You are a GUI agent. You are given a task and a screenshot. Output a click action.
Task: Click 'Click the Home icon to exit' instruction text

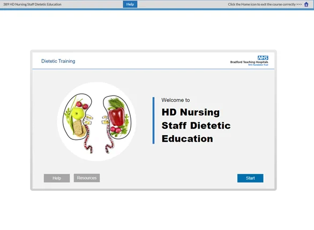tap(265, 4)
